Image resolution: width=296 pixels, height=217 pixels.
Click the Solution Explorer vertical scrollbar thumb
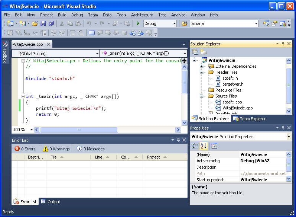pos(289,86)
